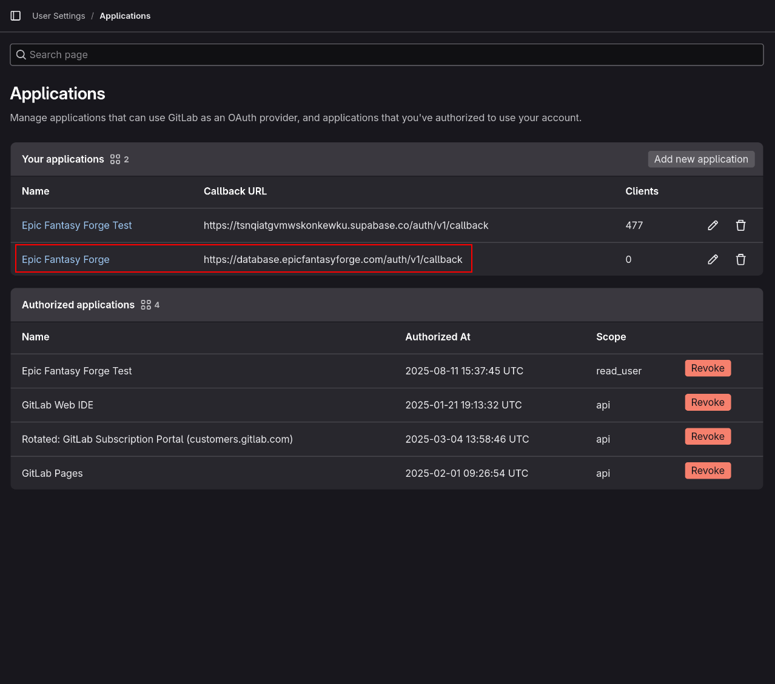The height and width of the screenshot is (684, 775).
Task: Click the Add new application button
Action: 701,159
